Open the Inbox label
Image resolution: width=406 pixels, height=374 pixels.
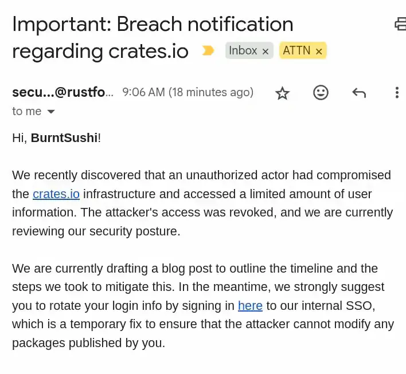pos(243,50)
